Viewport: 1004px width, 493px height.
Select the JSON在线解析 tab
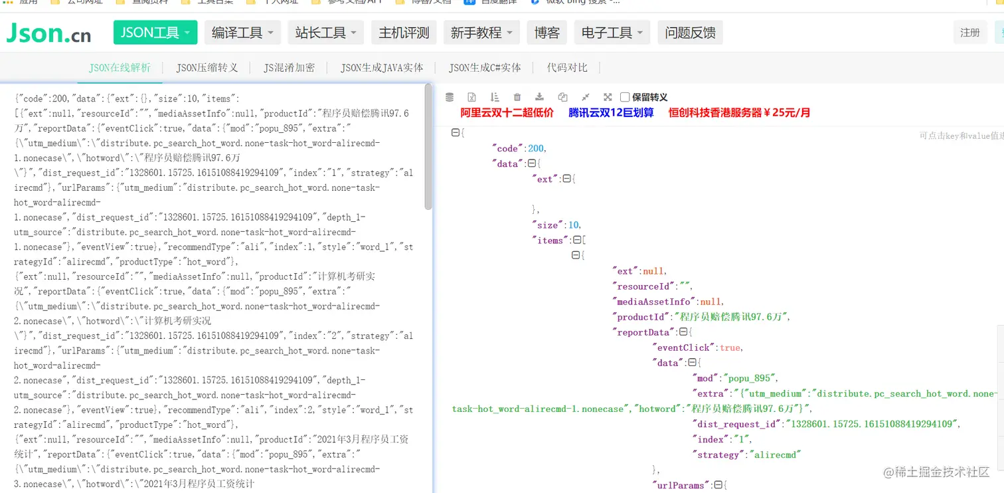[x=120, y=67]
